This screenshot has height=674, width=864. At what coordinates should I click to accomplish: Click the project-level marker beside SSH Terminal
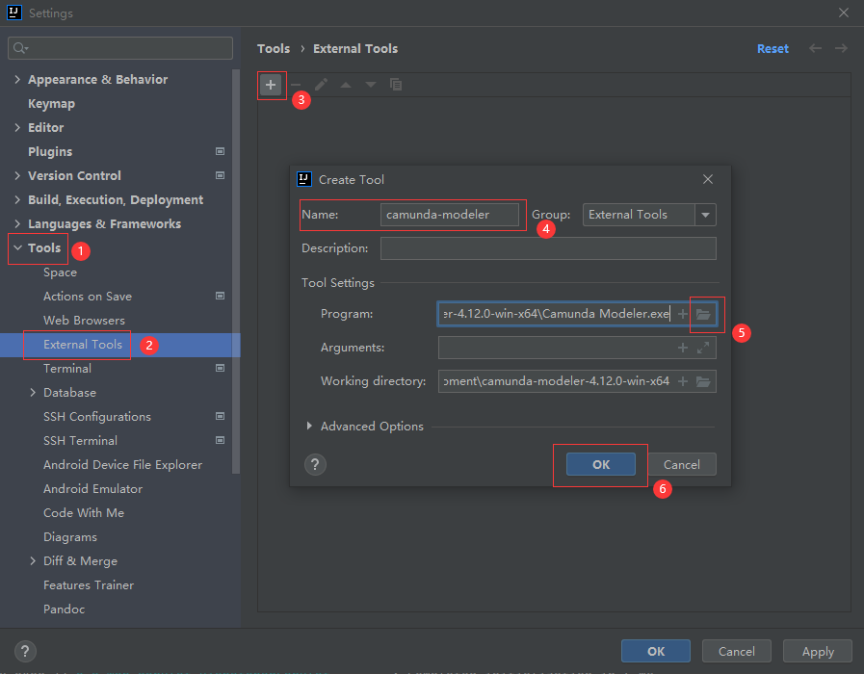coord(220,441)
